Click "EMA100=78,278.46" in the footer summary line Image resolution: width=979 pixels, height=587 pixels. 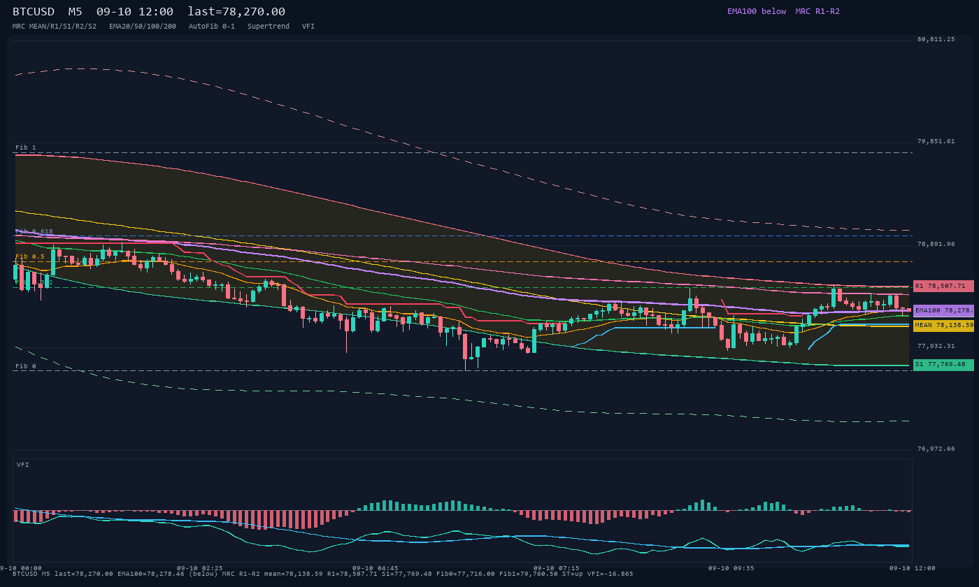152,574
